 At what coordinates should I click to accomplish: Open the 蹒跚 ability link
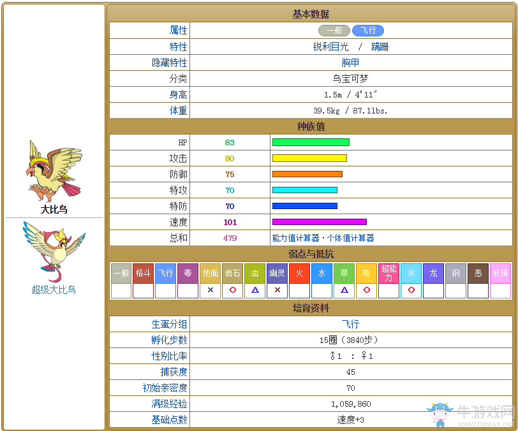coord(380,47)
